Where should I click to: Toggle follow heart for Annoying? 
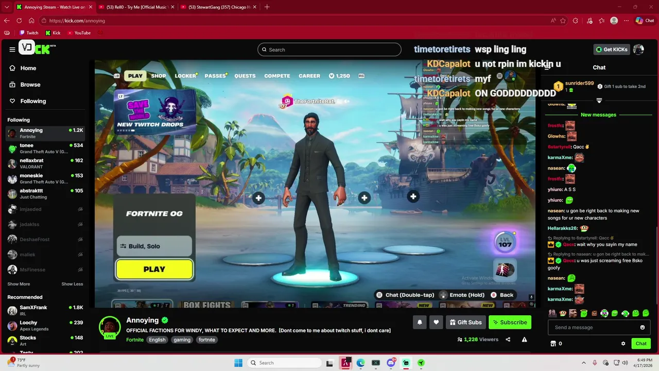436,323
